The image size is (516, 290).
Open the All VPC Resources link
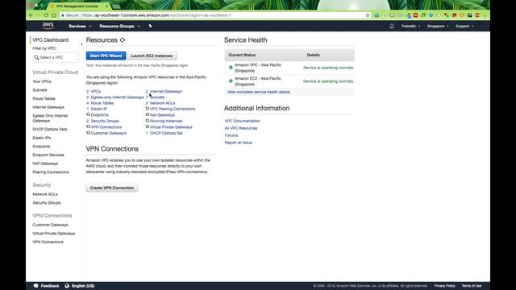(241, 128)
